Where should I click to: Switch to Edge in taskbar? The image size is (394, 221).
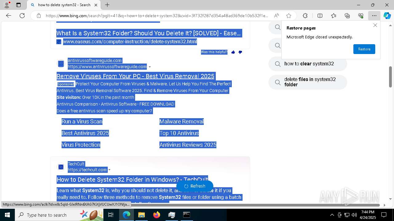(127, 215)
